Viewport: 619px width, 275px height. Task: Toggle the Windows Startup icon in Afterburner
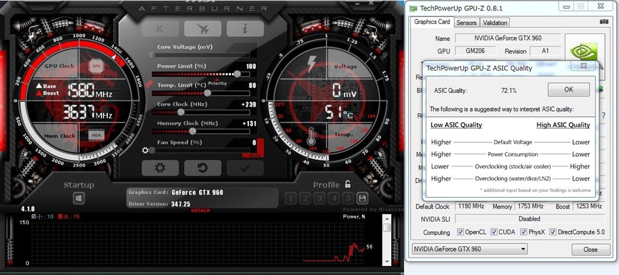pyautogui.click(x=79, y=198)
